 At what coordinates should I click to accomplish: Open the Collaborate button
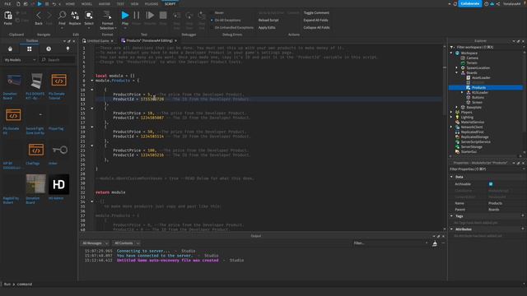(470, 3)
